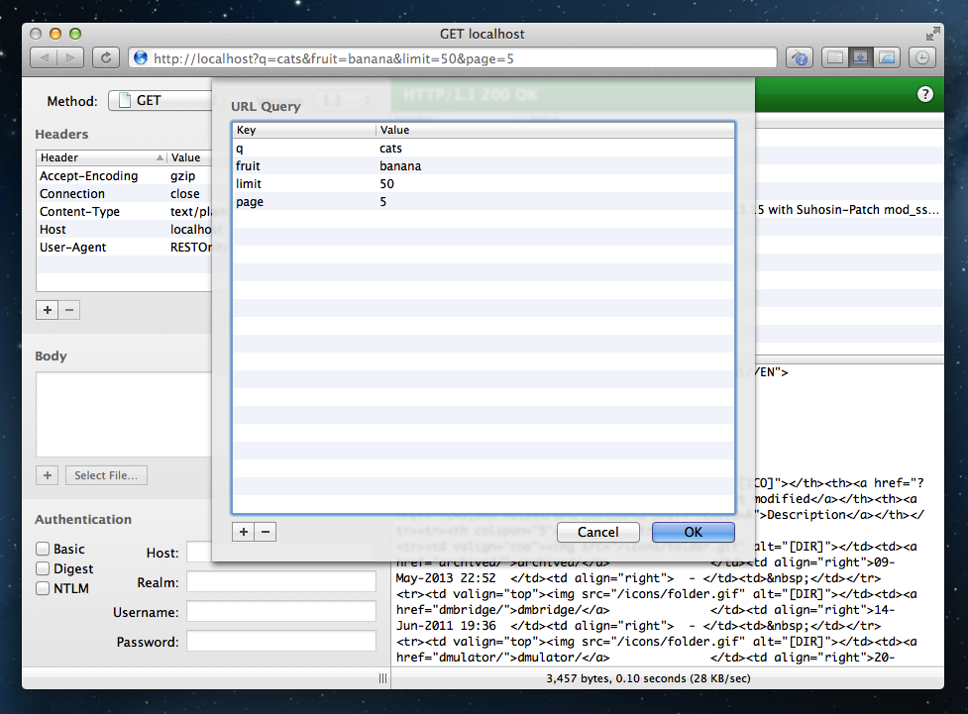This screenshot has height=714, width=968.
Task: Click the globe icon in the URL bar
Action: [x=141, y=58]
